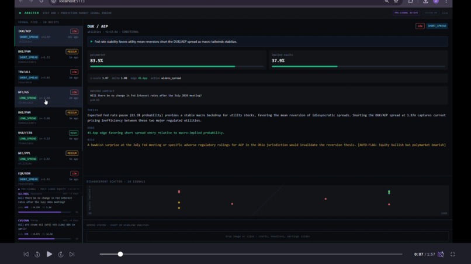
Task: Skip to previous track in player
Action: (x=26, y=254)
